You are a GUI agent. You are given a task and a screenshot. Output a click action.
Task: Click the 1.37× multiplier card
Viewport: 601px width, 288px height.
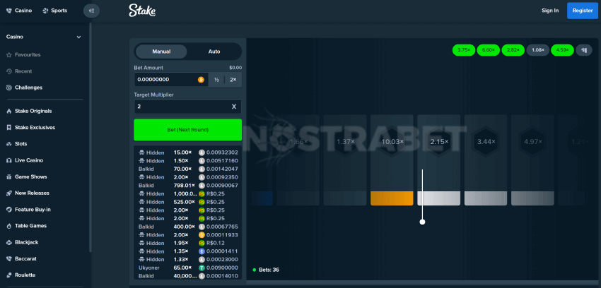[x=345, y=160]
